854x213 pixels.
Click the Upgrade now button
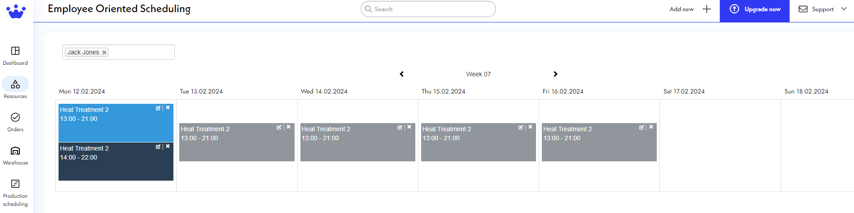[x=754, y=9]
